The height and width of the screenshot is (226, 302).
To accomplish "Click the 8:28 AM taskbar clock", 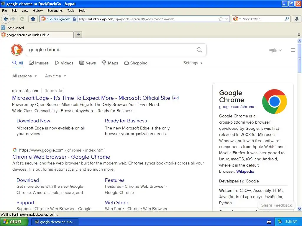I will pyautogui.click(x=291, y=222).
